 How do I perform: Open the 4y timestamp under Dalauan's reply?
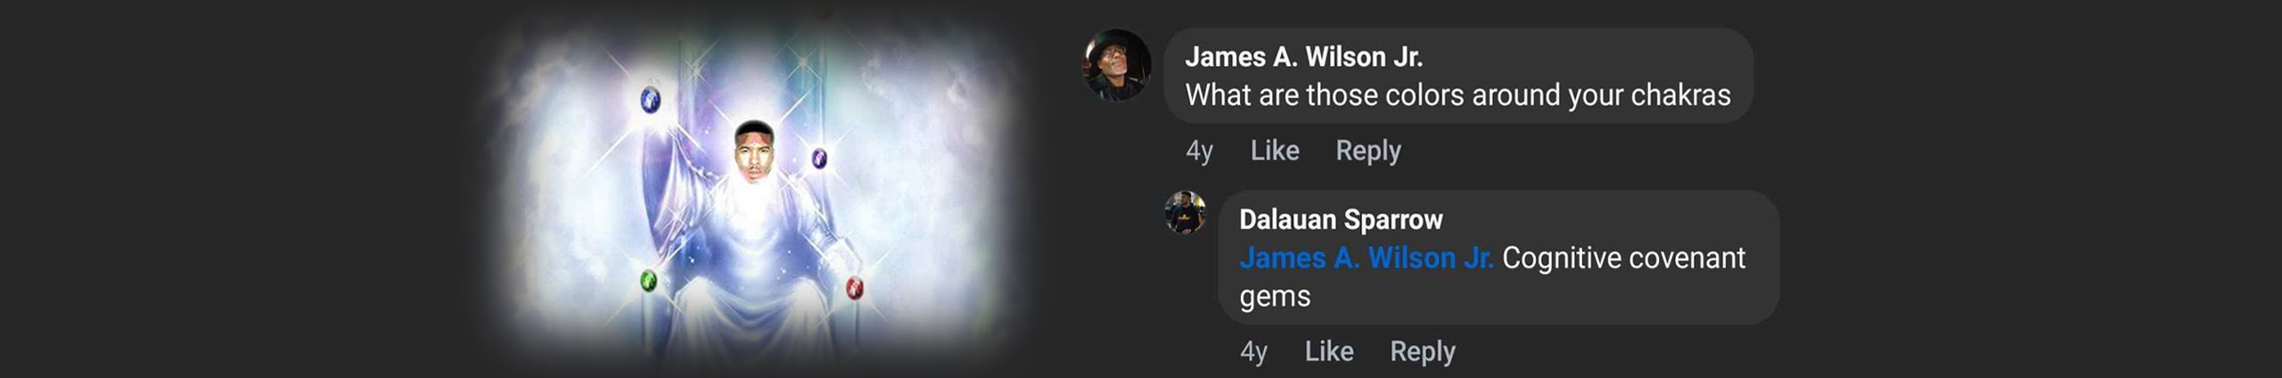1253,351
